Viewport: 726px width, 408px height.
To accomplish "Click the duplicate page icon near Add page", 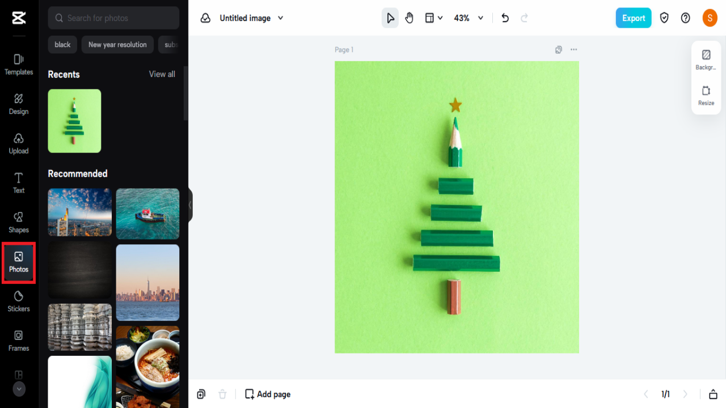I will (x=201, y=394).
